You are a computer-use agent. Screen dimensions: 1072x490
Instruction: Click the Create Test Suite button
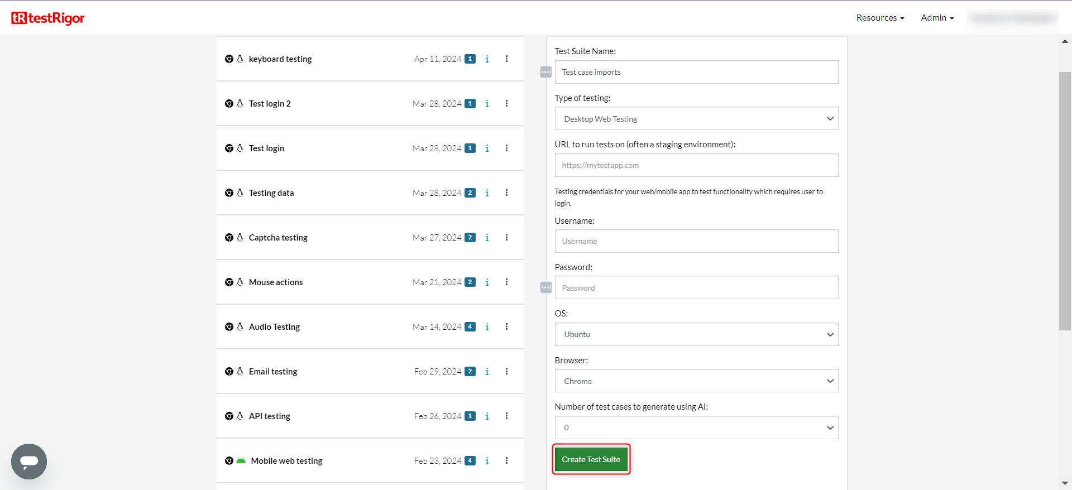(x=591, y=459)
